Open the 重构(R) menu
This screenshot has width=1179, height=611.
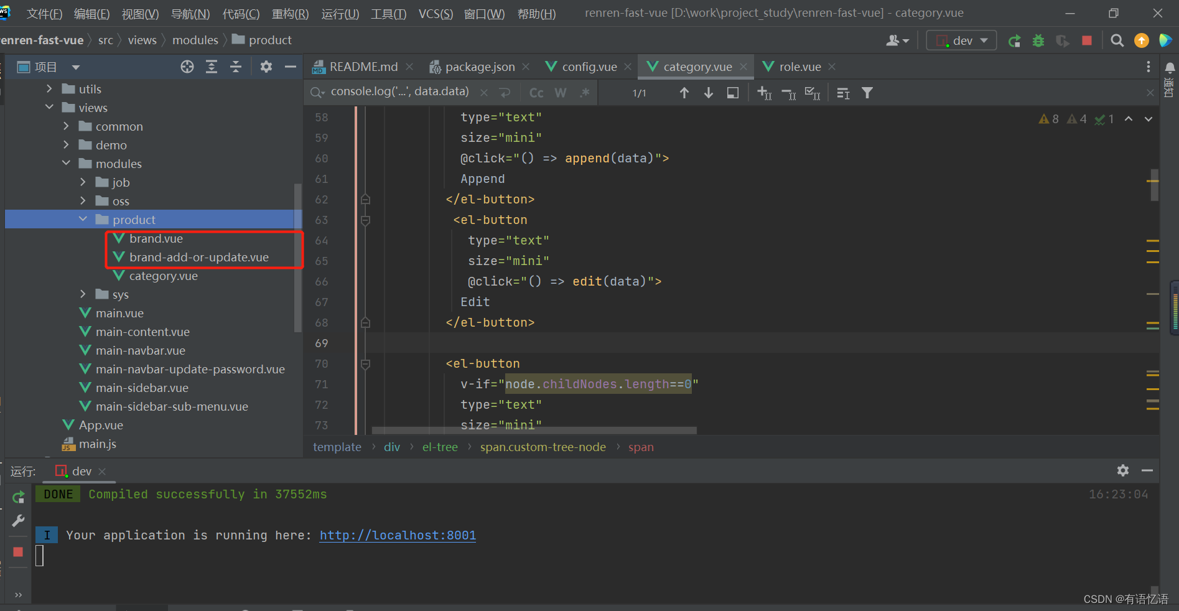290,14
